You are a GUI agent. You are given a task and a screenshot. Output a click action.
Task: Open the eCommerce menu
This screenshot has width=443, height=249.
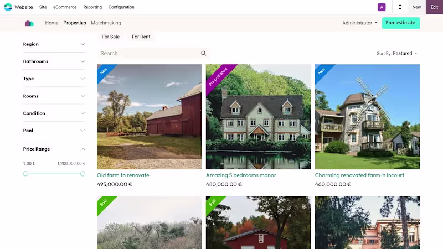pyautogui.click(x=65, y=7)
